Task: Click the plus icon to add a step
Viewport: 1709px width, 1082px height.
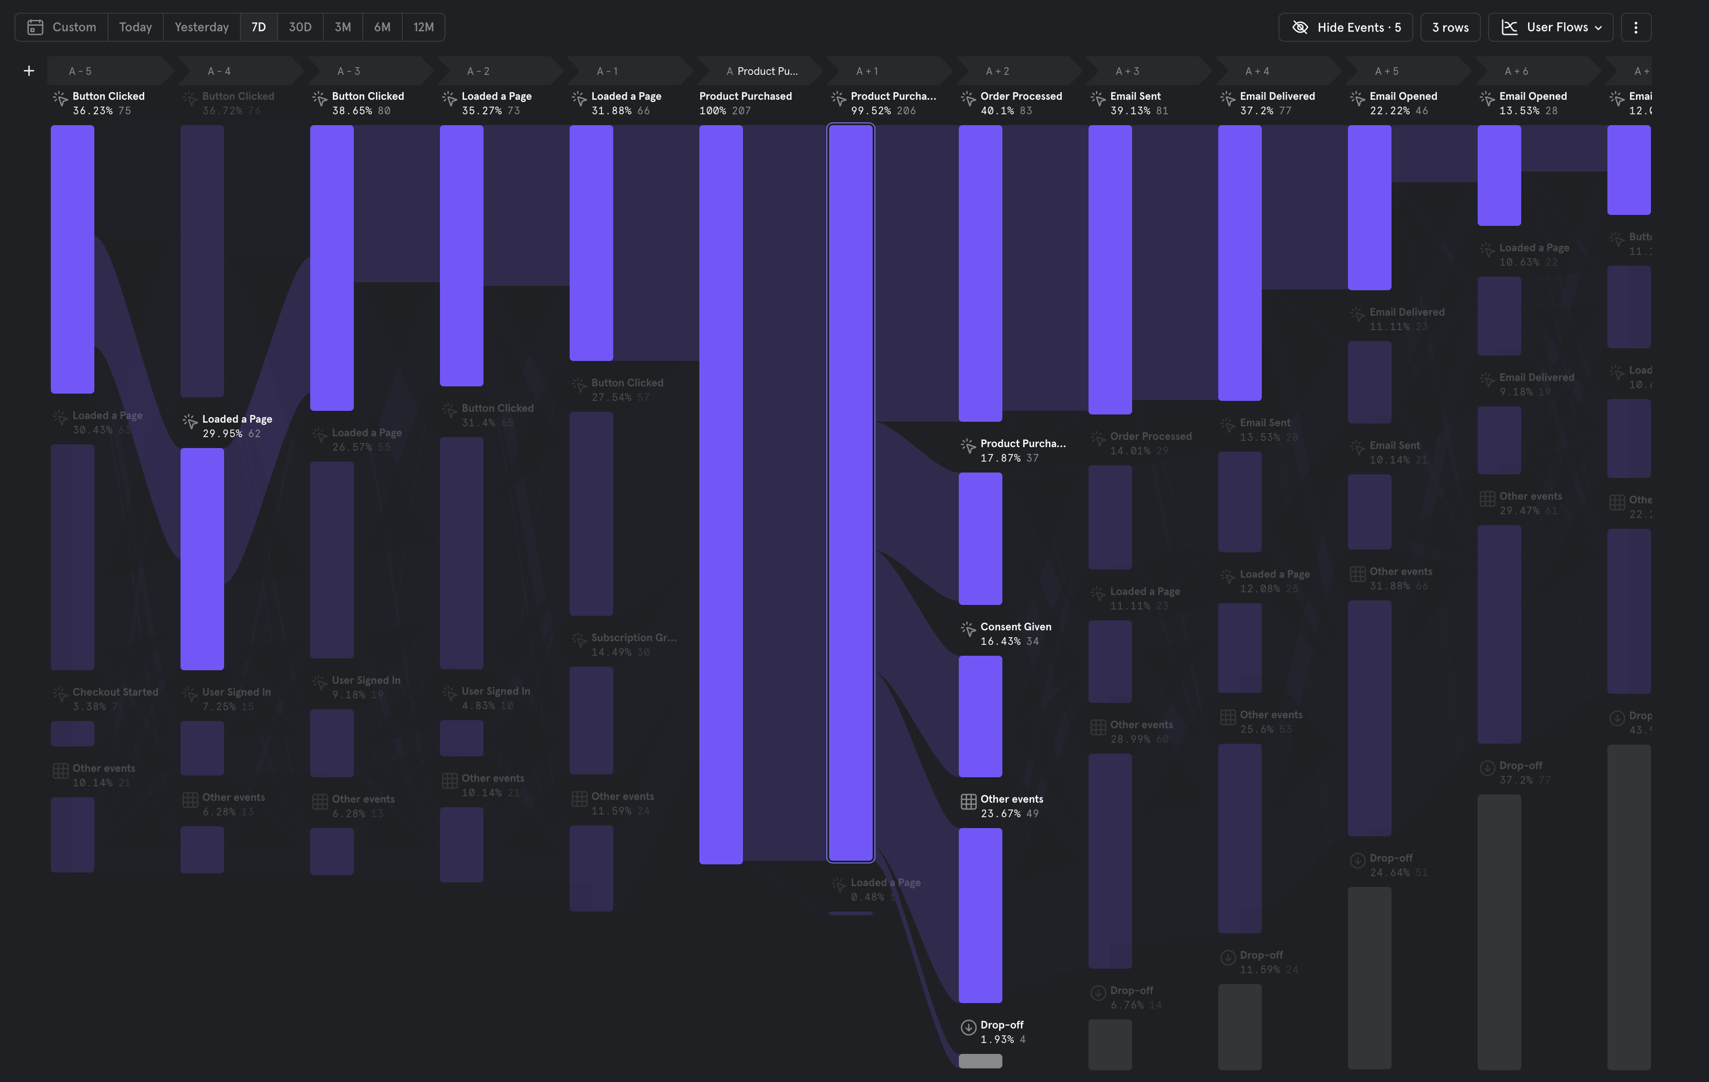Action: click(29, 71)
